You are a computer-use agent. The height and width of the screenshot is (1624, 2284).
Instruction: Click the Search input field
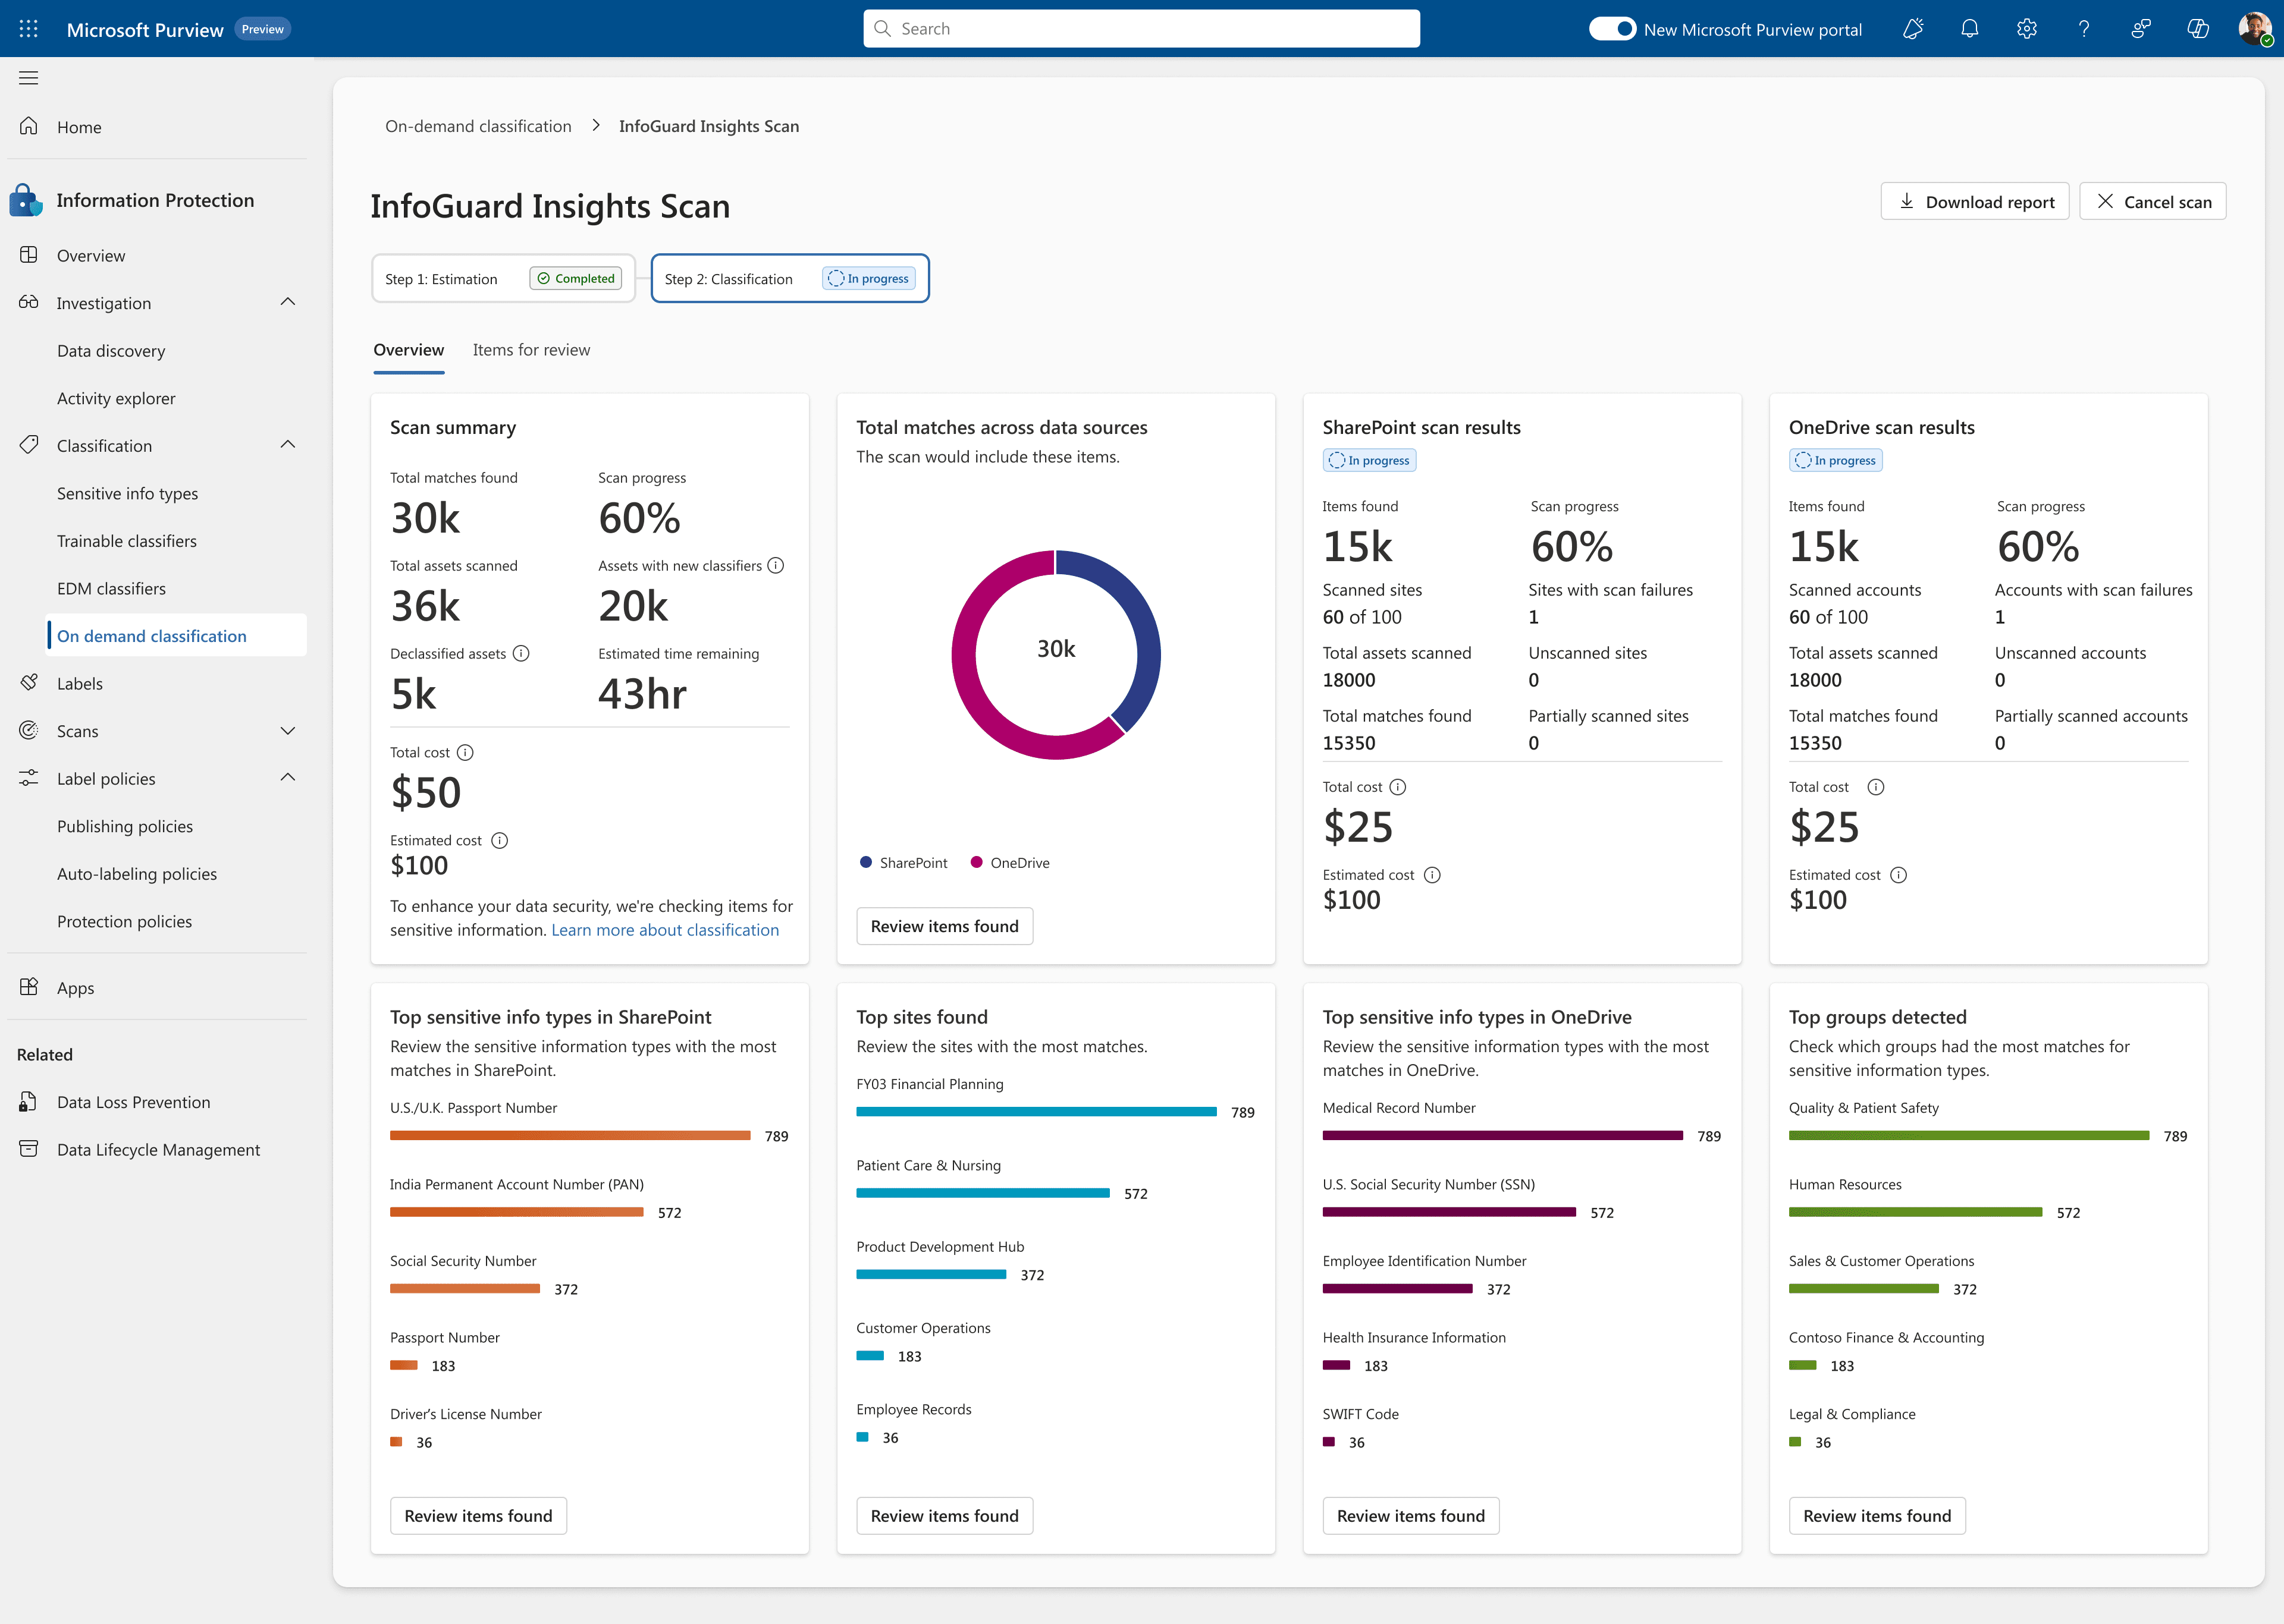[x=1141, y=29]
